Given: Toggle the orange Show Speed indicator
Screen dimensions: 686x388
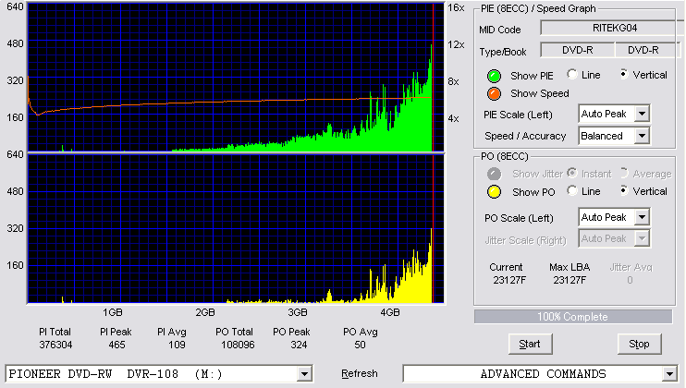Looking at the screenshot, I should pyautogui.click(x=494, y=93).
